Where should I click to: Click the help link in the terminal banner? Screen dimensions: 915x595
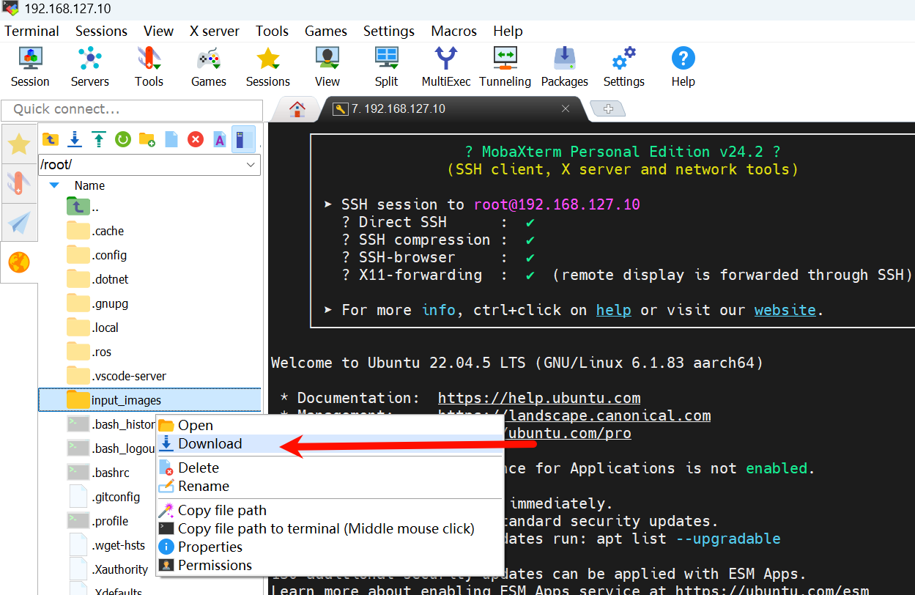point(613,310)
